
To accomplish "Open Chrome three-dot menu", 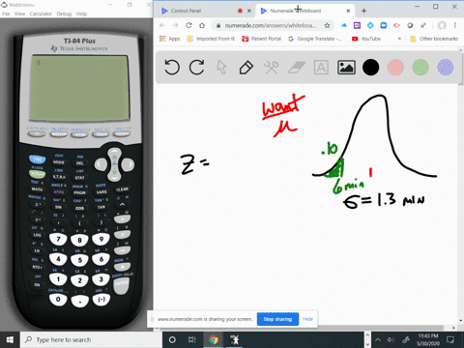I will click(x=455, y=25).
